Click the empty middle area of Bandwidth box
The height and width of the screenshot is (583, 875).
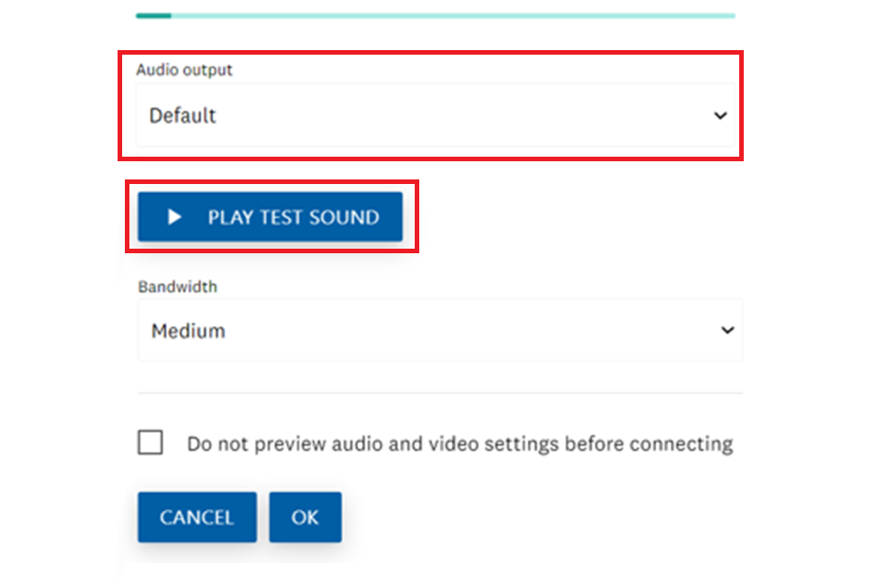coord(456,331)
